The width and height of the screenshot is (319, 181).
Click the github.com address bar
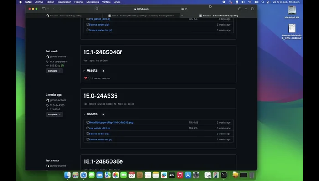pyautogui.click(x=141, y=9)
